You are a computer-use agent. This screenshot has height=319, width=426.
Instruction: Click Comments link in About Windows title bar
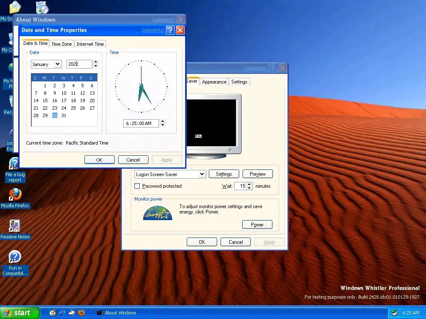(163, 20)
